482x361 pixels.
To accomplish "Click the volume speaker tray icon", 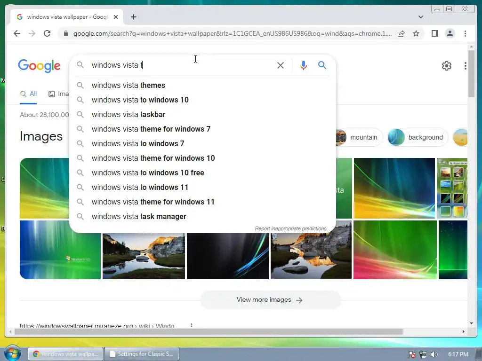I will point(434,354).
